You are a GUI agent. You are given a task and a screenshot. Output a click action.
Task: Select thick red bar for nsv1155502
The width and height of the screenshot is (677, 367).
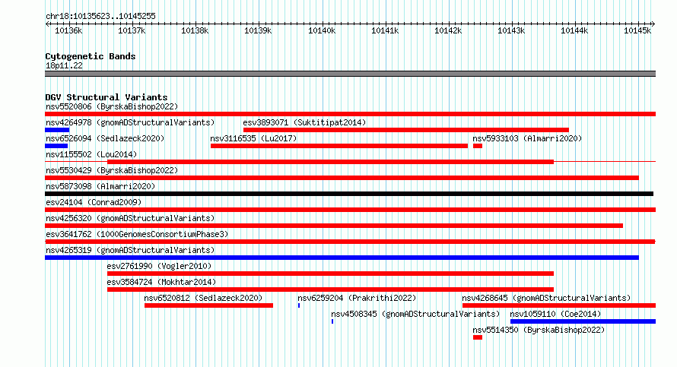point(330,162)
